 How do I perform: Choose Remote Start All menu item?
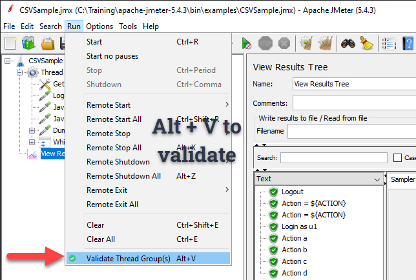(x=149, y=119)
